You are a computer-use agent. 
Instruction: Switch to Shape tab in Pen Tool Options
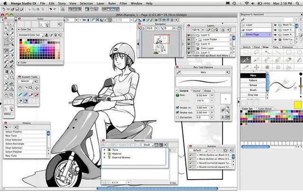pyautogui.click(x=207, y=91)
